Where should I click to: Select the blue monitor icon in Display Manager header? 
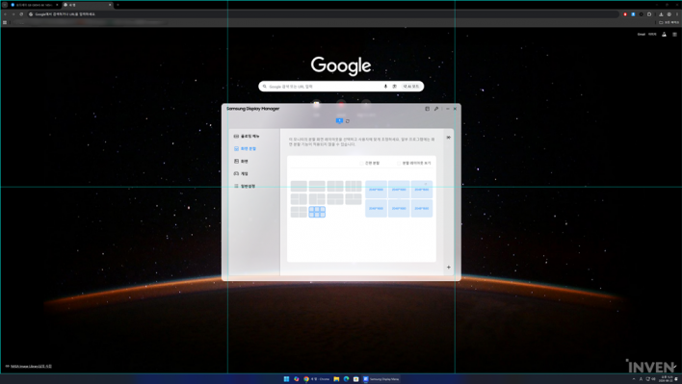[339, 120]
